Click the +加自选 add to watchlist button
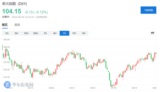This screenshot has height=92, width=160. [148, 10]
